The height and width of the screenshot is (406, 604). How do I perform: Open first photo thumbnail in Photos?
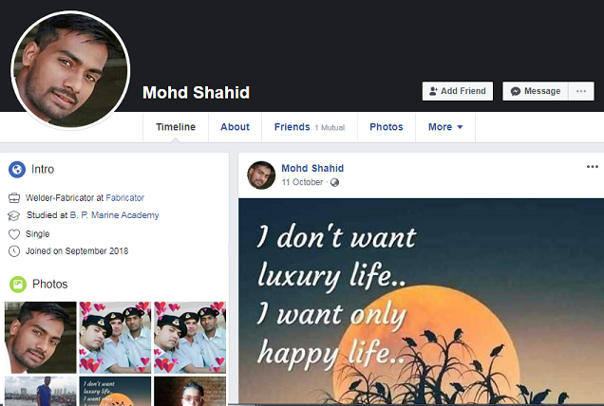(x=41, y=338)
